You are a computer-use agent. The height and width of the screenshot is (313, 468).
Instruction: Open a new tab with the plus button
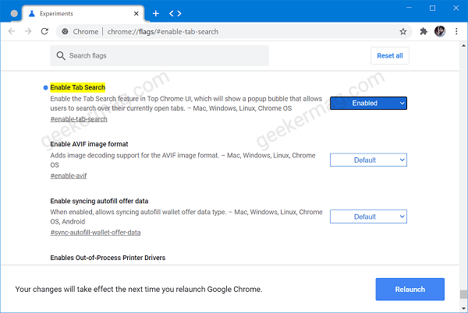(x=155, y=14)
